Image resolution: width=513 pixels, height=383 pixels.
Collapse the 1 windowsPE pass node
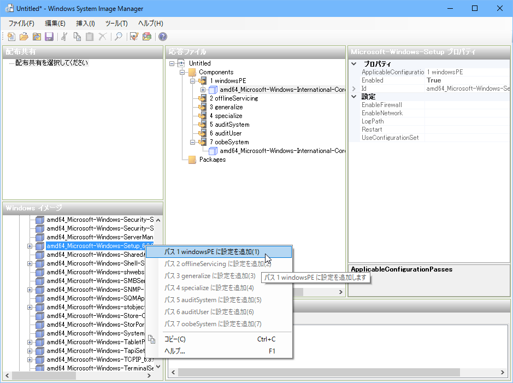193,81
